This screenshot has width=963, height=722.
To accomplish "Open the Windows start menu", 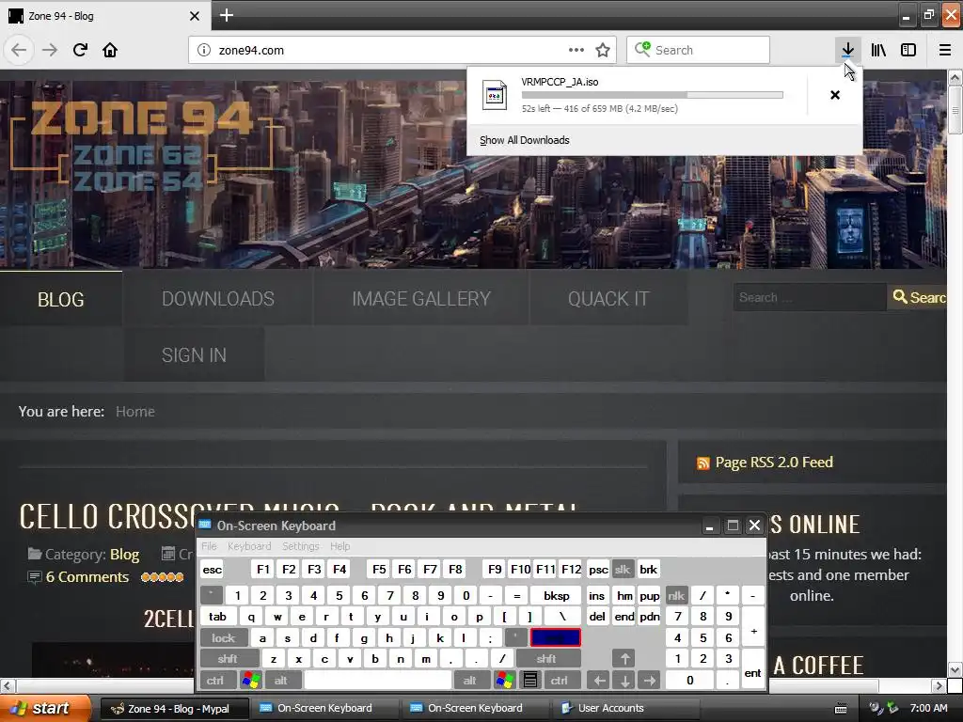I will coord(44,709).
